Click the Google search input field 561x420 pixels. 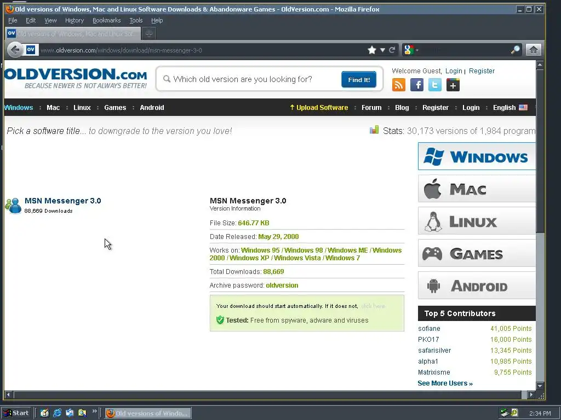tap(465, 50)
